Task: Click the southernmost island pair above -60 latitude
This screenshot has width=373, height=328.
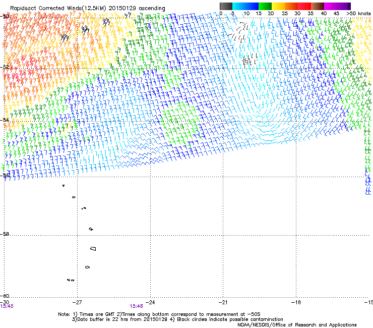Action: [71, 280]
